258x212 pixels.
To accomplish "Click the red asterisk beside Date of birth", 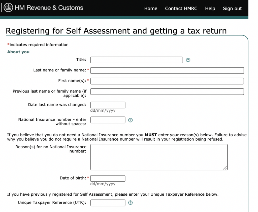I will click(88, 178).
